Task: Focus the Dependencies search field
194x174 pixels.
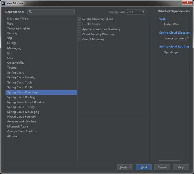Action: point(51,12)
